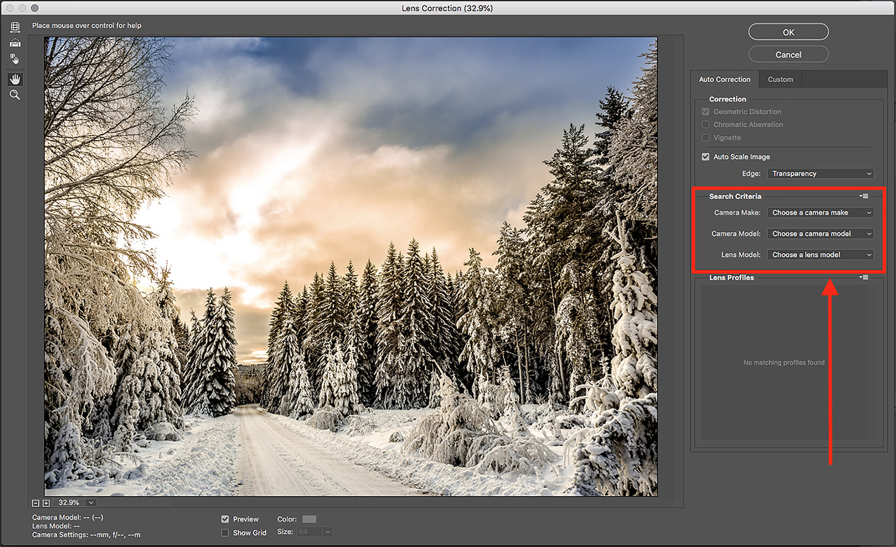
Task: Select the Move Grid tool
Action: pyautogui.click(x=15, y=59)
